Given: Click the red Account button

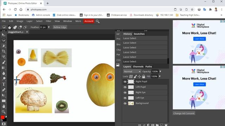Looking at the screenshot, I should point(89,21).
